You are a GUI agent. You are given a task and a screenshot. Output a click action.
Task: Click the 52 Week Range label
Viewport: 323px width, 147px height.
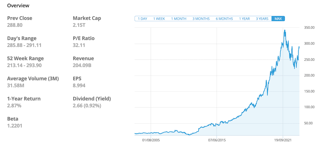point(25,58)
